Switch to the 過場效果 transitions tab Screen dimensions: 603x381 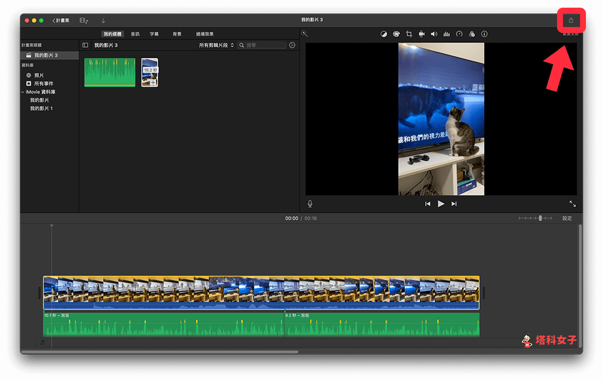(x=204, y=34)
